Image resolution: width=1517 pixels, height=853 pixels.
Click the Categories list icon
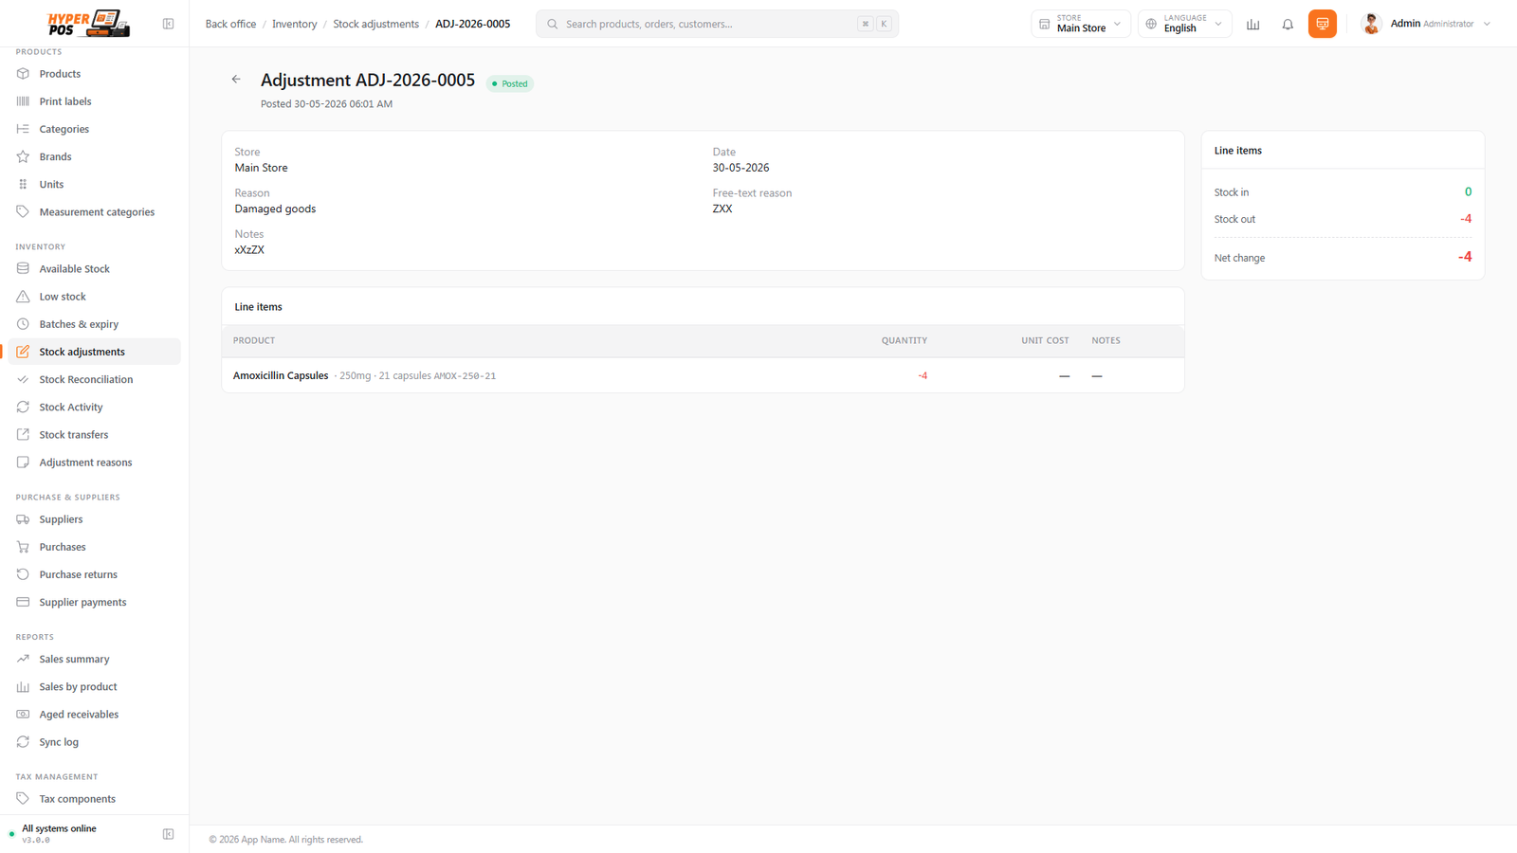tap(23, 129)
